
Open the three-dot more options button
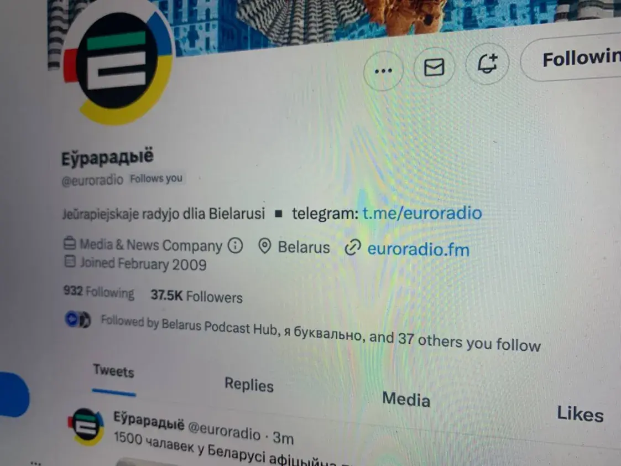coord(383,71)
